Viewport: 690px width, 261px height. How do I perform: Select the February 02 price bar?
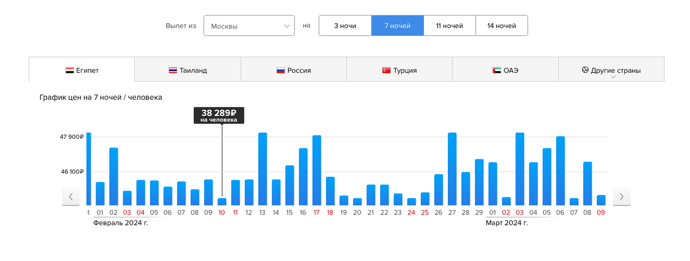click(x=114, y=177)
